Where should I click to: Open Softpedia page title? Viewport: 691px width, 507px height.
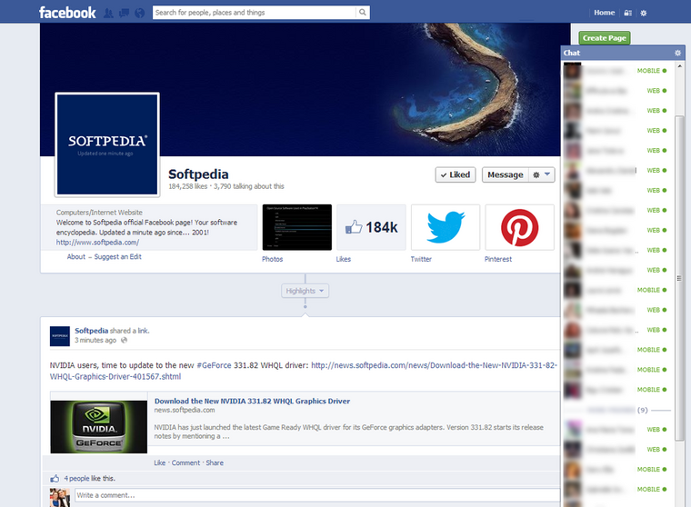(x=198, y=174)
